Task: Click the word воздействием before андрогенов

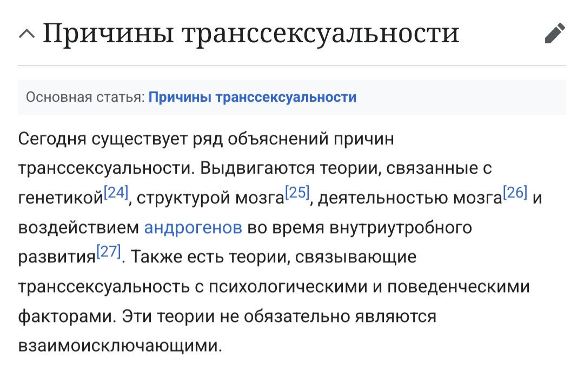Action: tap(78, 228)
